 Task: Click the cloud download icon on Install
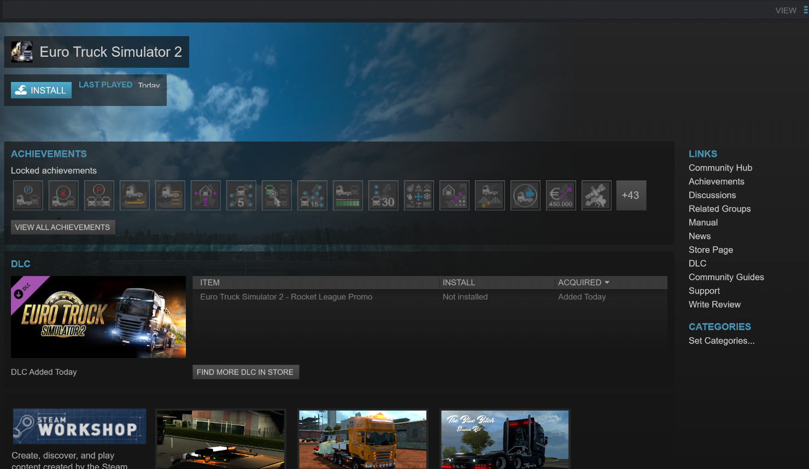point(21,90)
